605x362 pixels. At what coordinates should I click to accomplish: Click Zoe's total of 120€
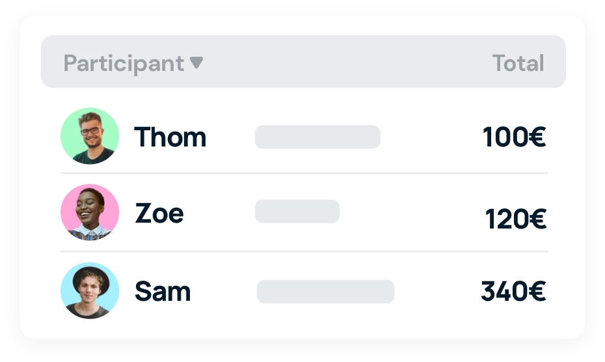click(x=515, y=220)
